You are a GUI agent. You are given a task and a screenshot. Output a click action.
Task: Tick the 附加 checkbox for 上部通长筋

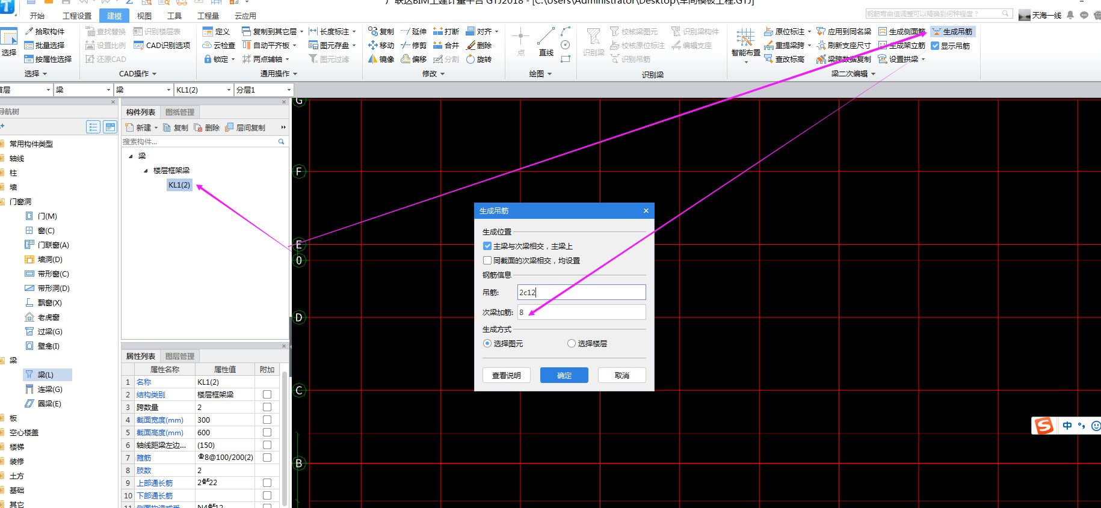[267, 483]
